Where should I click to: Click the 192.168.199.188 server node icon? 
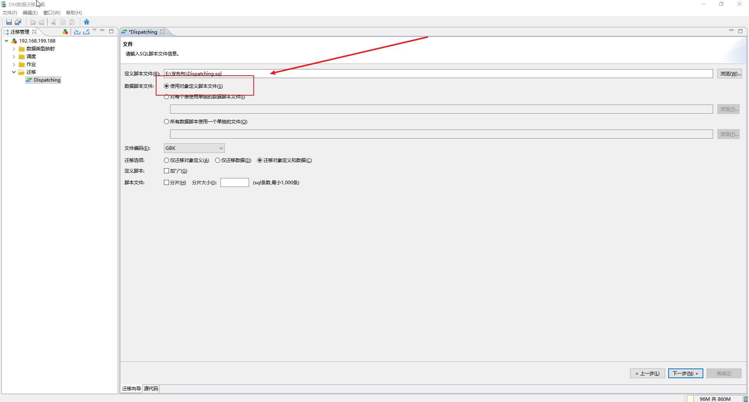(14, 41)
